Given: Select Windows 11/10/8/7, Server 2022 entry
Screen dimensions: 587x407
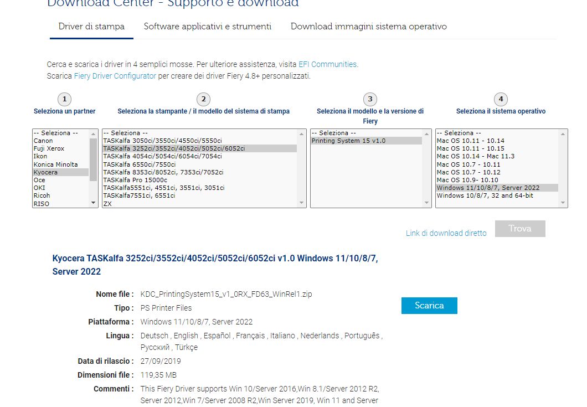Looking at the screenshot, I should coord(497,188).
